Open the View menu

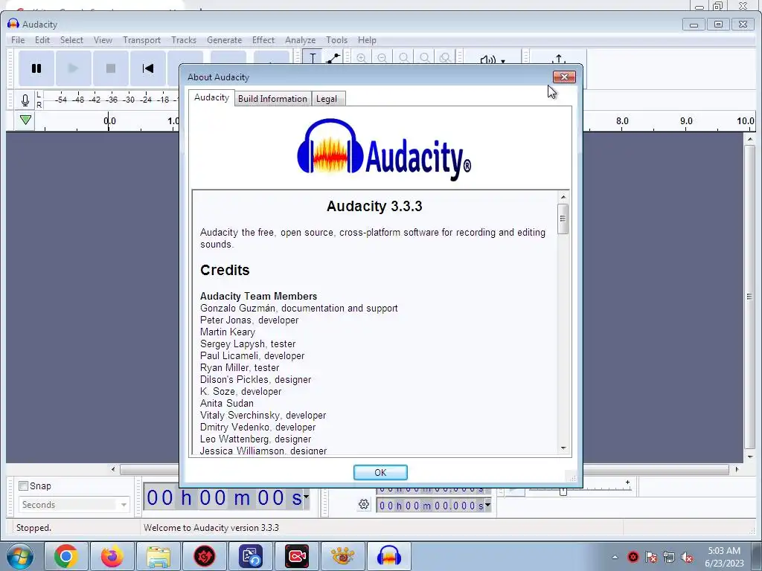coord(103,40)
